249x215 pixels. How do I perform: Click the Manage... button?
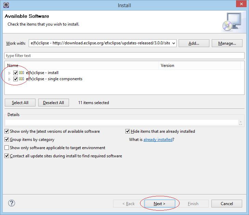point(227,43)
